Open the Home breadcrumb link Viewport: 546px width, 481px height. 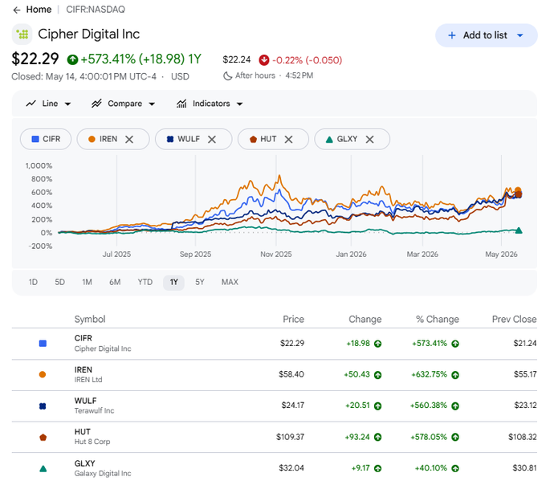click(39, 10)
